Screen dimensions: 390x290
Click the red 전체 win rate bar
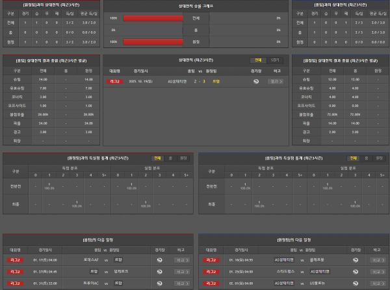coord(153,18)
